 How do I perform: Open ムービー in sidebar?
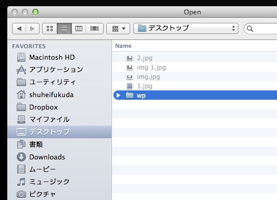[x=59, y=169]
